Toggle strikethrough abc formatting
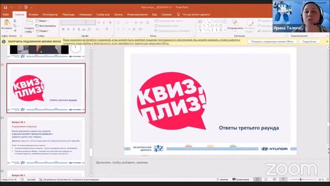Screen dimensions: 330x186 tap(84, 29)
